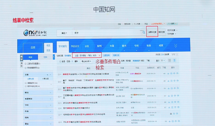Collapse left sidebar with arrow handle
The image size is (215, 126).
pyautogui.click(x=54, y=57)
